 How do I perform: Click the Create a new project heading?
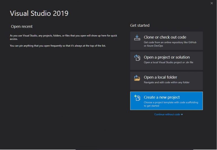[x=162, y=97]
